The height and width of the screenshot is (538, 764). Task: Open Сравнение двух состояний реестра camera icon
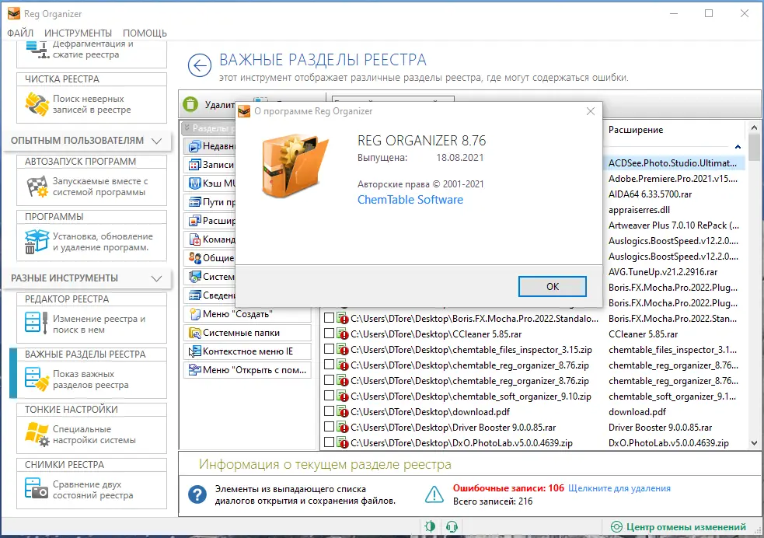37,489
